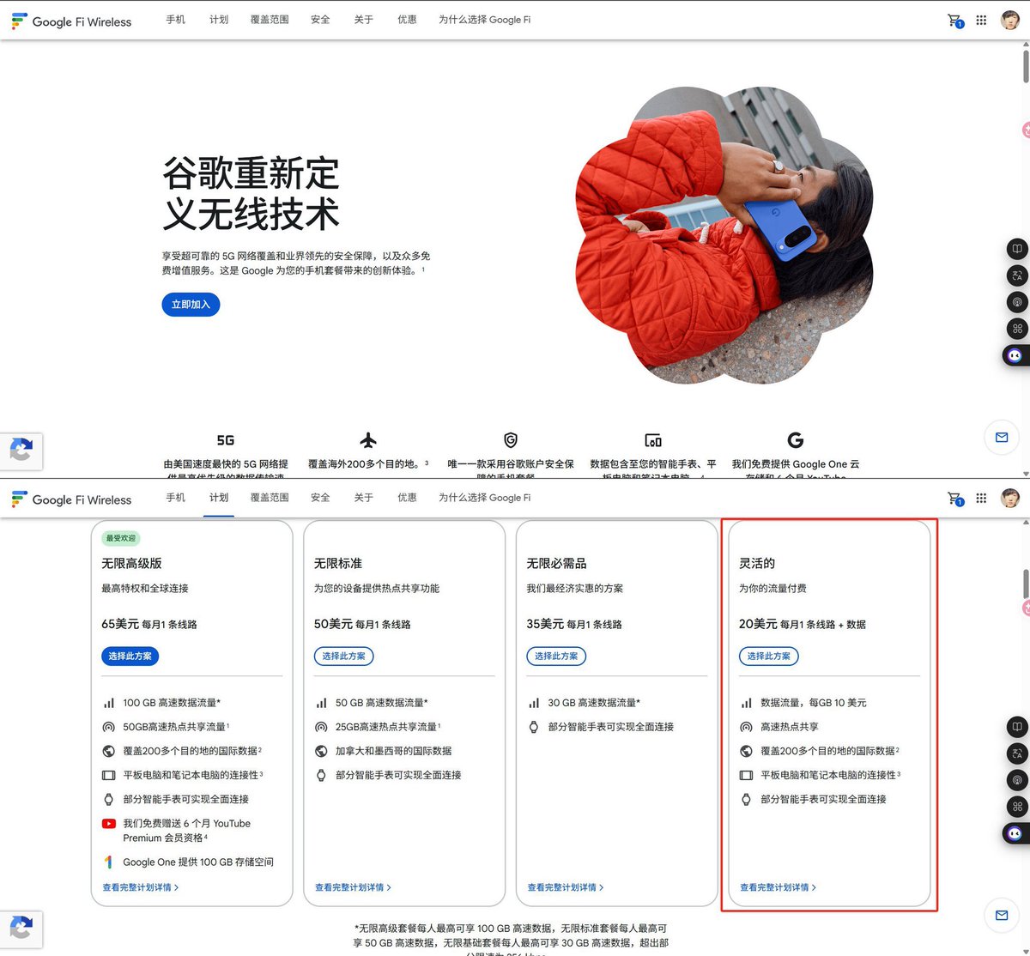Open Google apps grid in the lower page header
The width and height of the screenshot is (1030, 956).
click(x=982, y=498)
